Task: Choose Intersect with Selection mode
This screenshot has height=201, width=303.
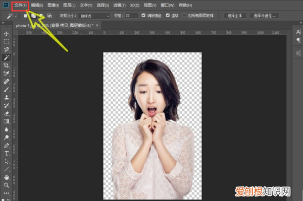Action: coord(49,16)
